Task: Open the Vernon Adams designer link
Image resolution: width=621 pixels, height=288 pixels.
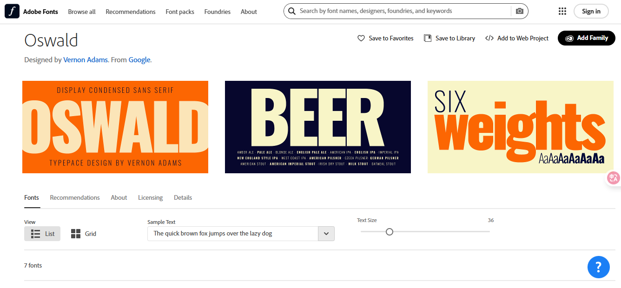Action: click(86, 59)
